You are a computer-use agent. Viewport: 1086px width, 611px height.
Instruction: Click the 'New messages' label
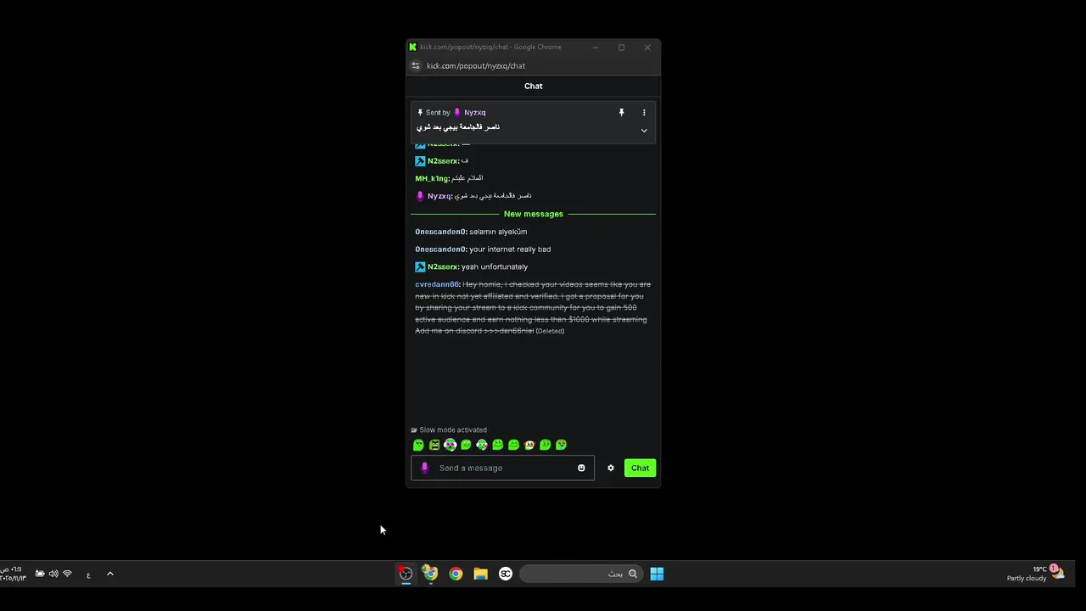tap(533, 214)
